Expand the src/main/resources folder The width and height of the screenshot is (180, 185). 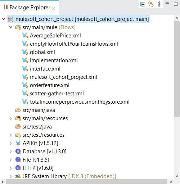pos(11,118)
